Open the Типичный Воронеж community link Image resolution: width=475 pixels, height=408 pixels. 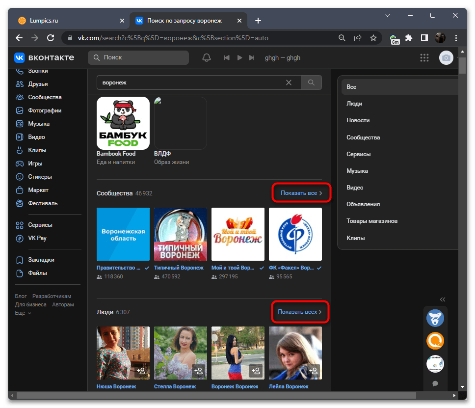coord(179,268)
